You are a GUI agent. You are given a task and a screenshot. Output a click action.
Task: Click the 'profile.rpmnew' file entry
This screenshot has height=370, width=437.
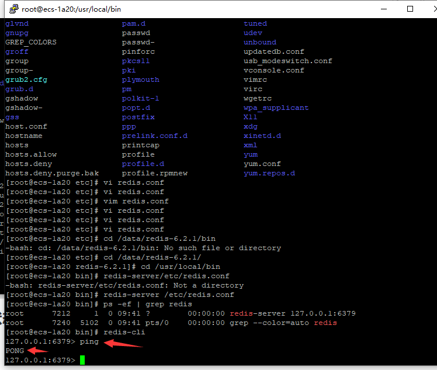(155, 173)
